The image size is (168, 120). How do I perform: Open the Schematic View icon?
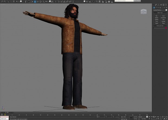click(x=99, y=2)
